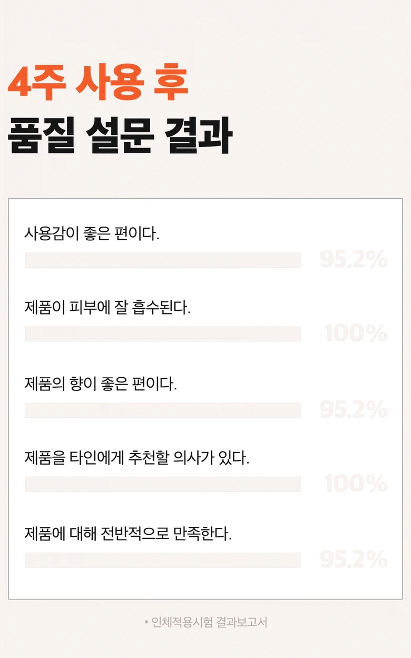Click the progress bar under '전반적으로 만족한다.'
Screen dimensions: 411x658
163,560
